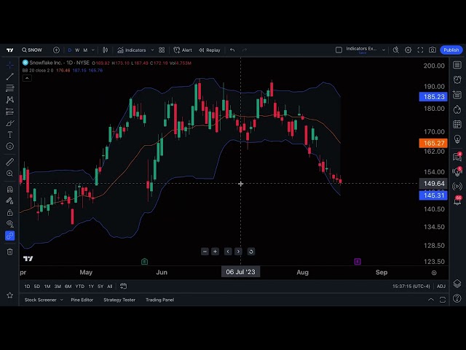
Task: Open the SNOW symbol search
Action: 32,50
